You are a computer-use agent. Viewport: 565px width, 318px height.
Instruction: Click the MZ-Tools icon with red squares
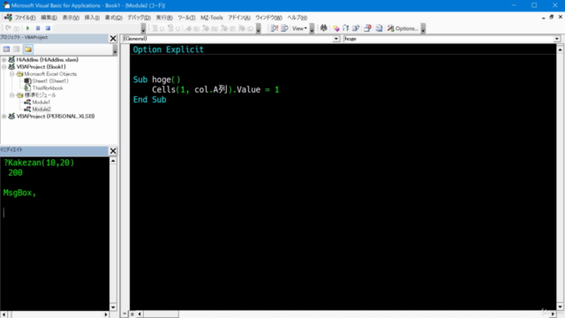point(367,28)
